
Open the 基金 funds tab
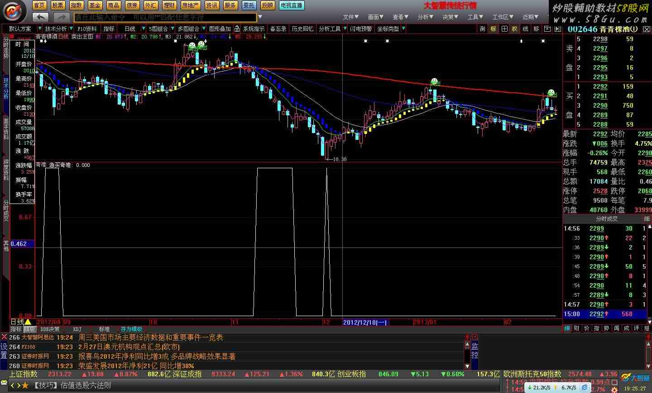[95, 5]
